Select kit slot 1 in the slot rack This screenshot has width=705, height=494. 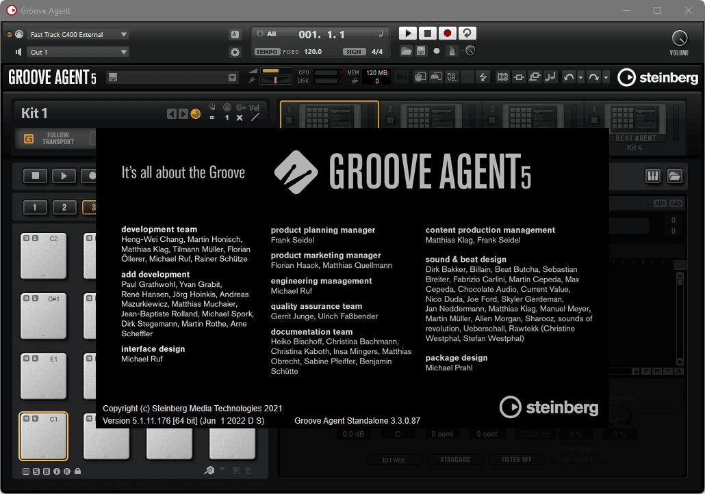(330, 116)
